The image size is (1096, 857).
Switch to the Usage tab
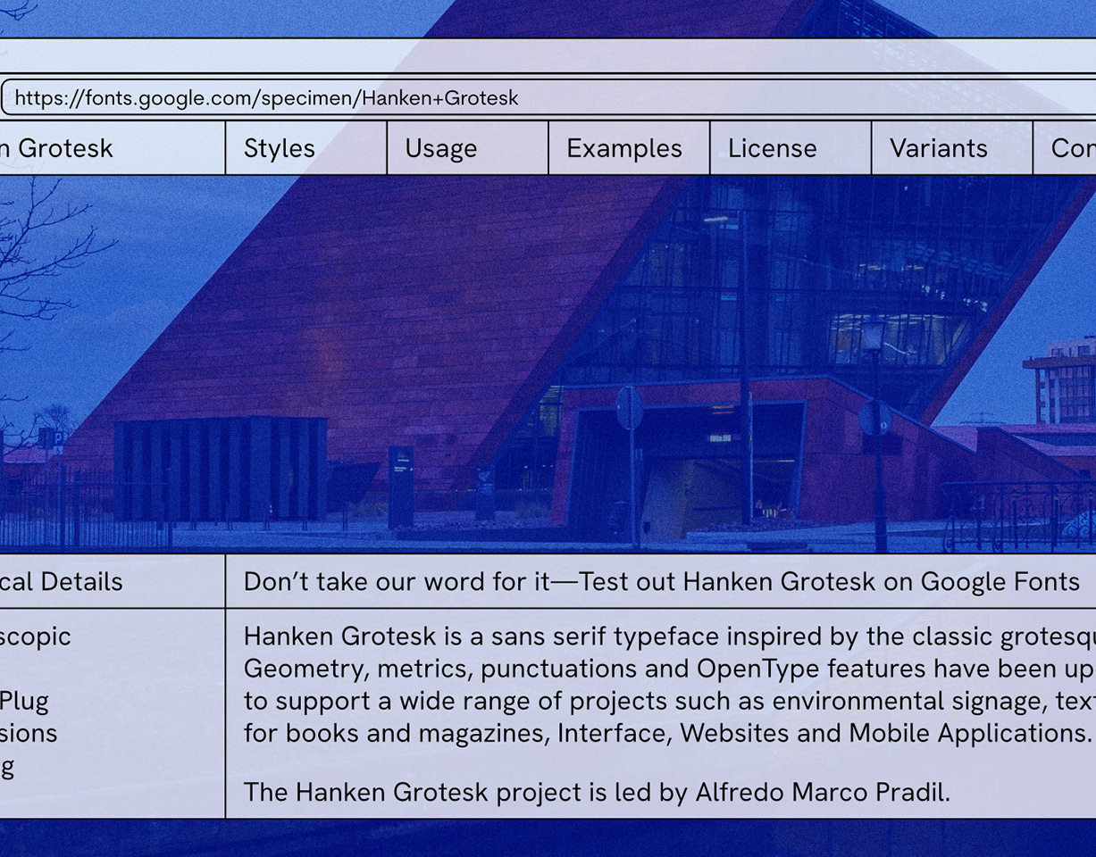[x=467, y=148]
